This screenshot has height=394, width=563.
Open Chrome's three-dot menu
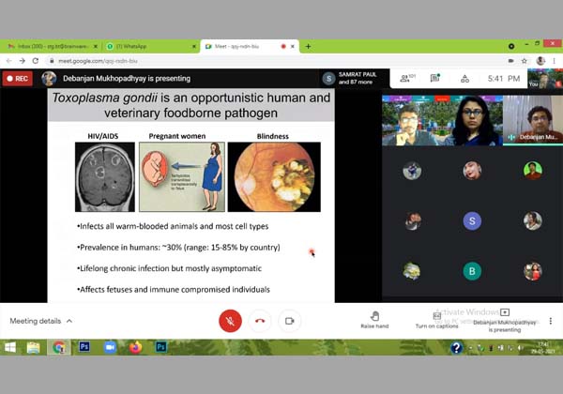coord(554,60)
